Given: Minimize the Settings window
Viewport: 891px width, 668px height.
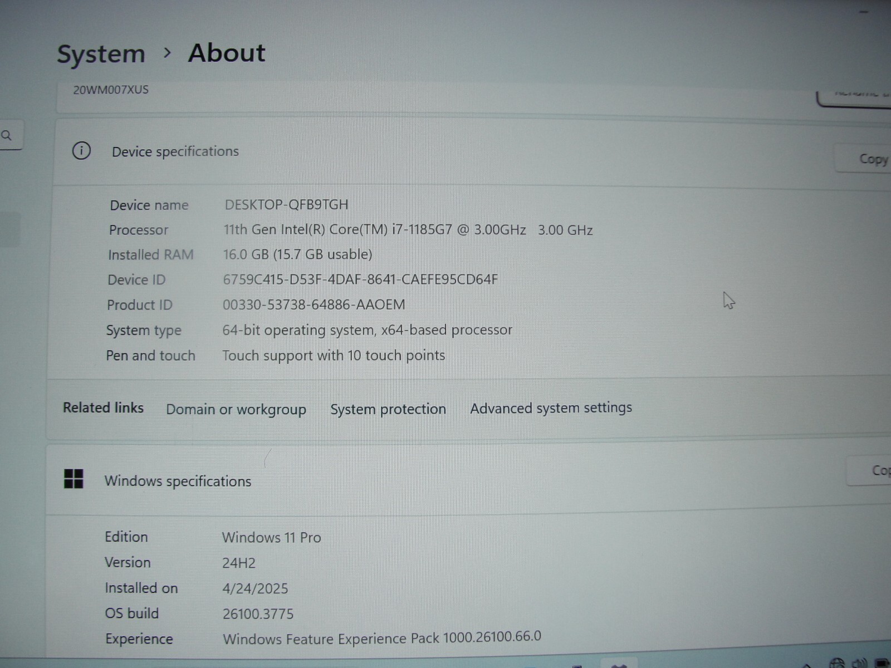Looking at the screenshot, I should pyautogui.click(x=864, y=12).
